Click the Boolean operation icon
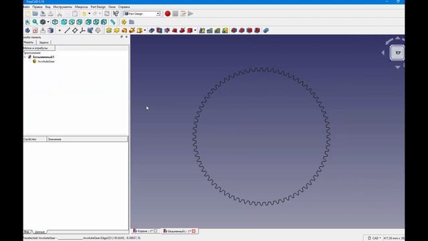The image size is (428, 241). (x=266, y=30)
